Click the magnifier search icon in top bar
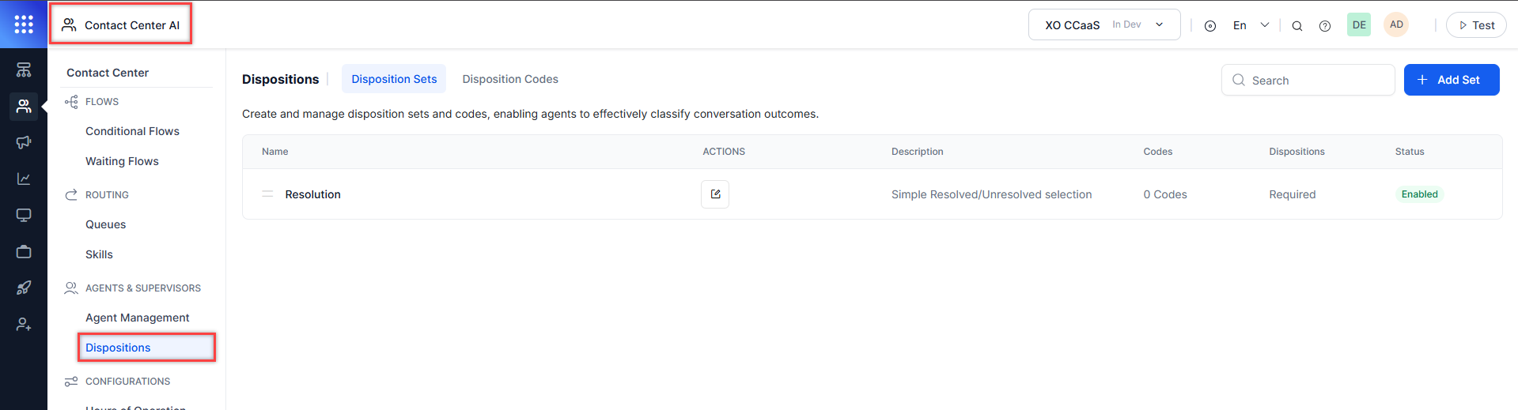This screenshot has width=1518, height=410. 1297,26
